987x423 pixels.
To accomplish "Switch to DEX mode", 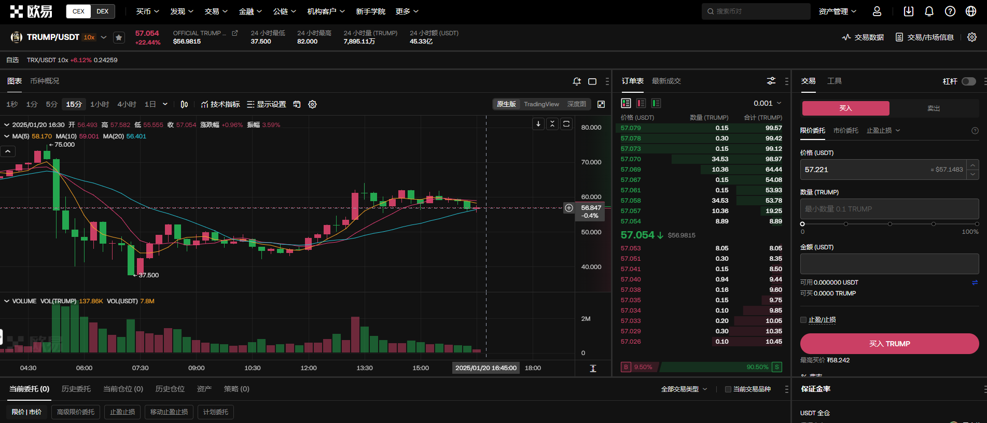I will tap(103, 11).
